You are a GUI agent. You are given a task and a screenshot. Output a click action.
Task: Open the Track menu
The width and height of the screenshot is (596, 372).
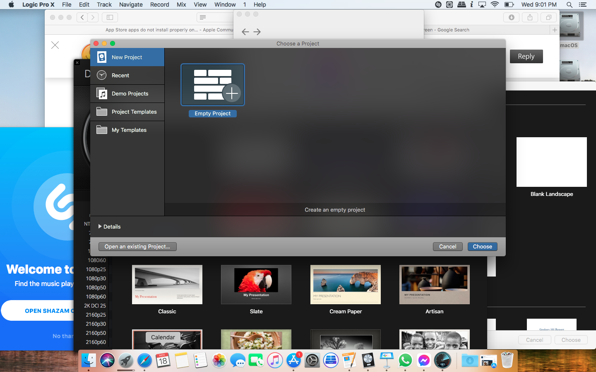(104, 5)
